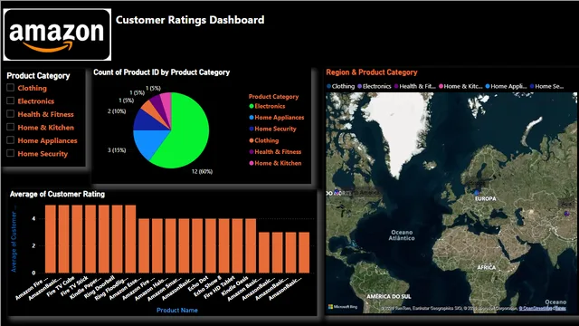The image size is (579, 326).
Task: Choose Health & Fit... in the map legend
Action: (414, 86)
